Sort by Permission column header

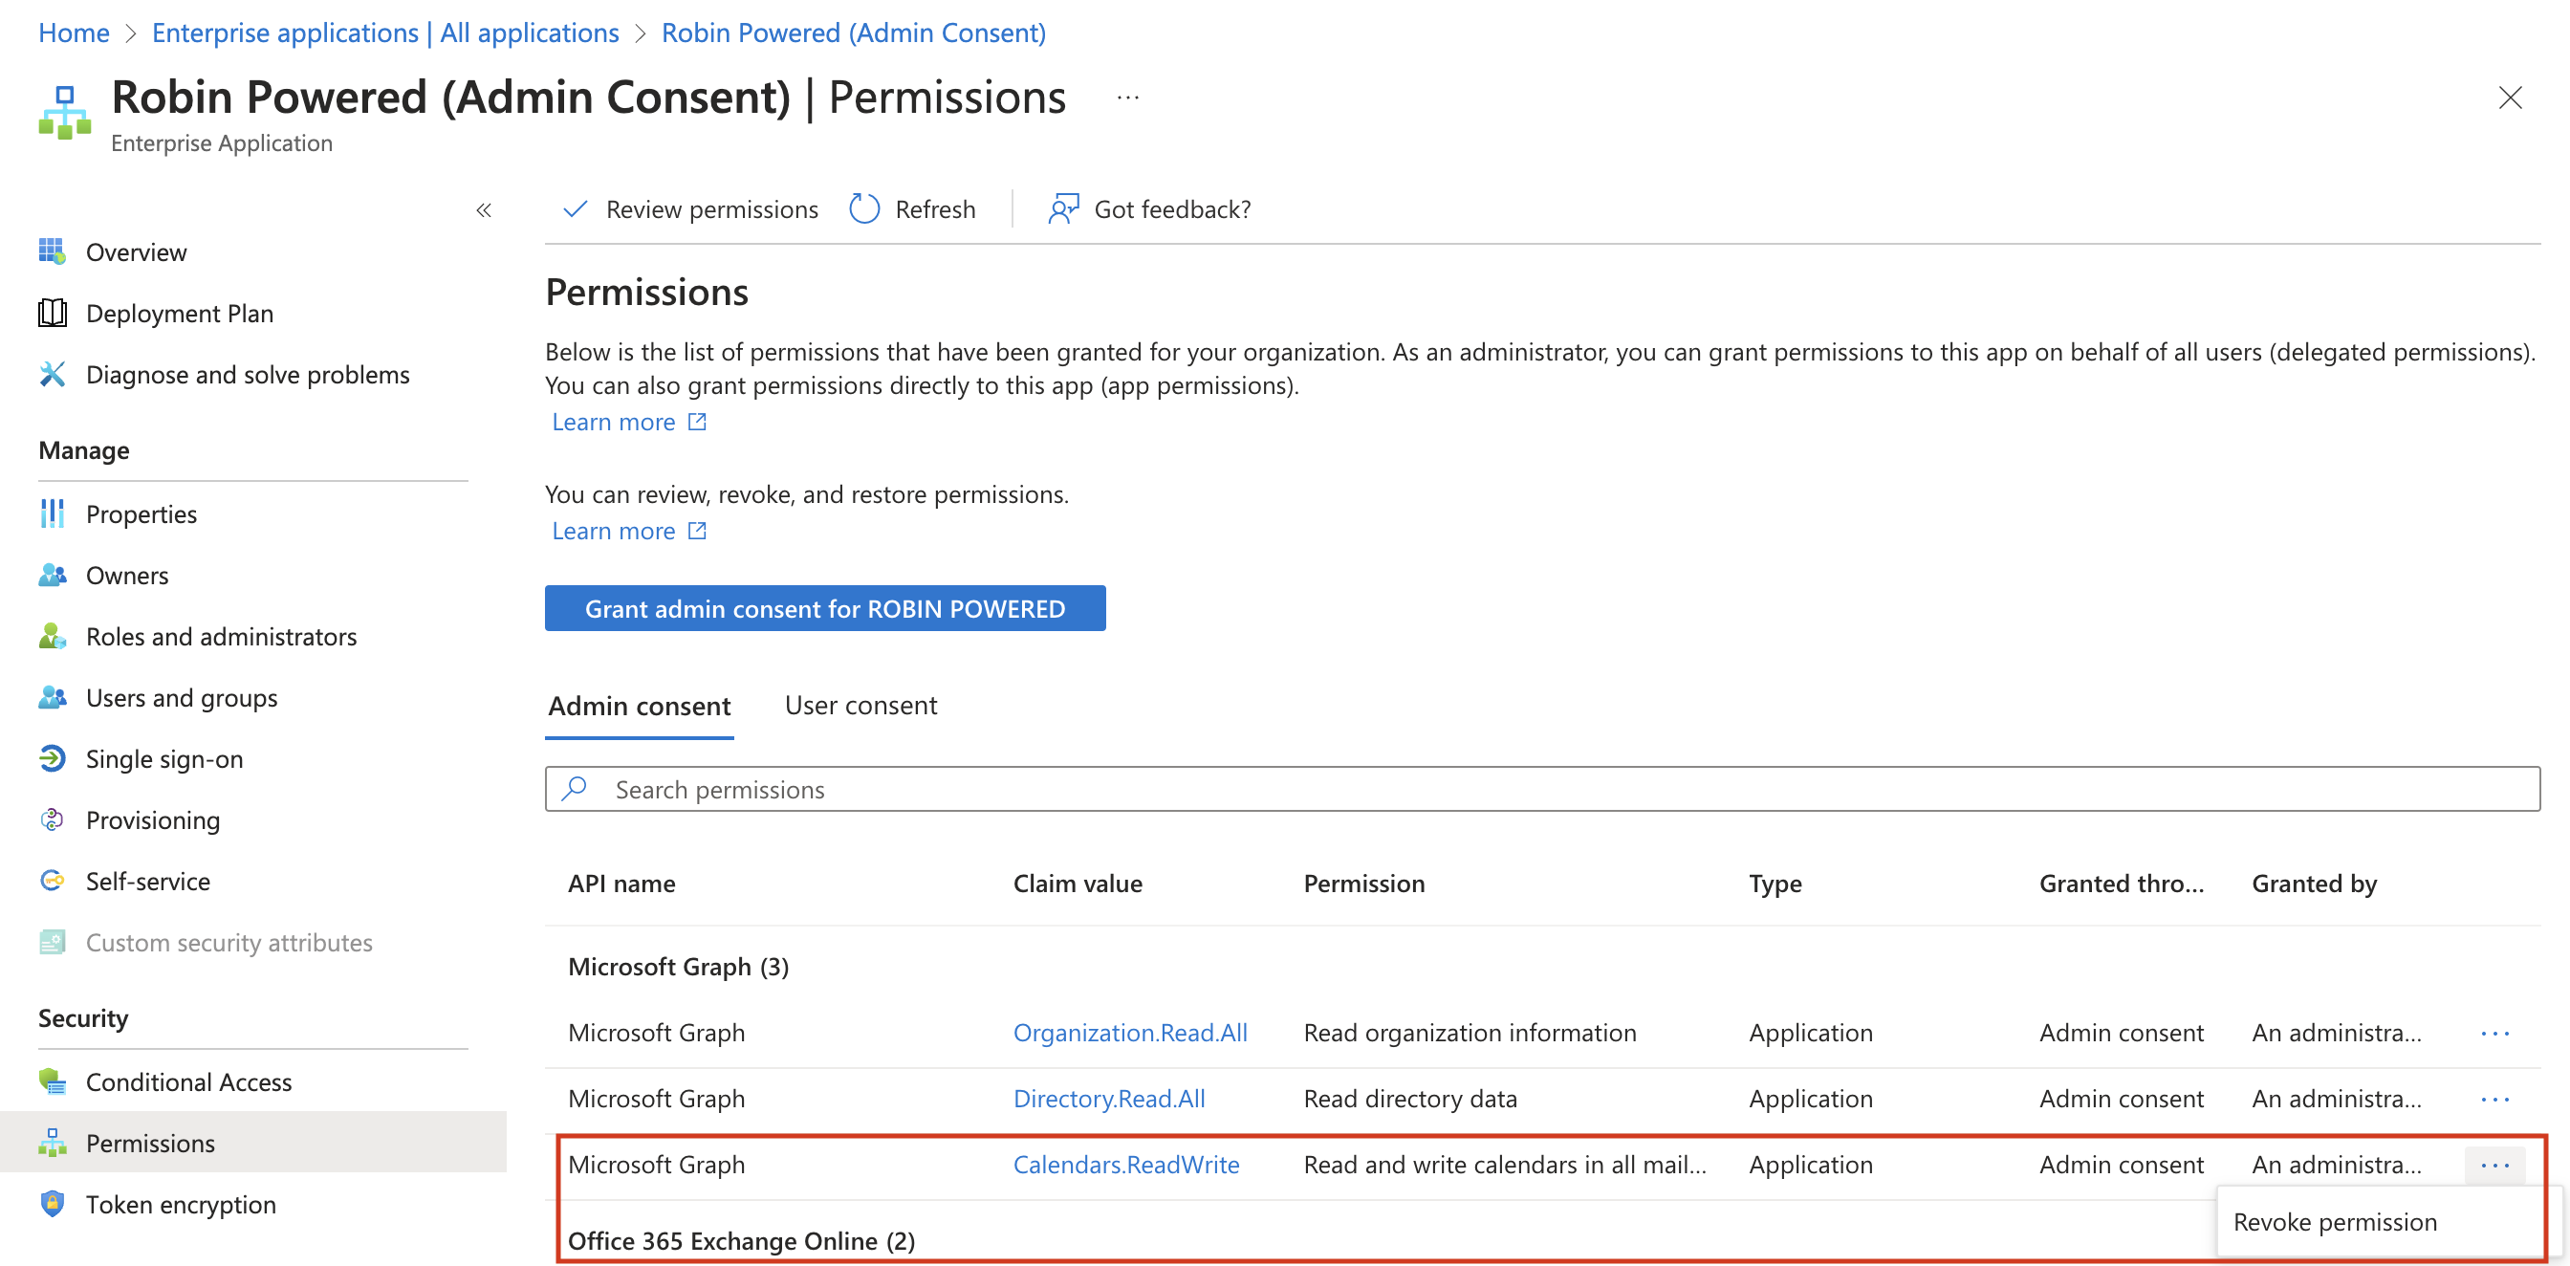(1363, 883)
